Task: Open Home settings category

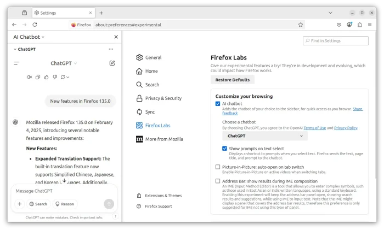Action: [x=147, y=71]
